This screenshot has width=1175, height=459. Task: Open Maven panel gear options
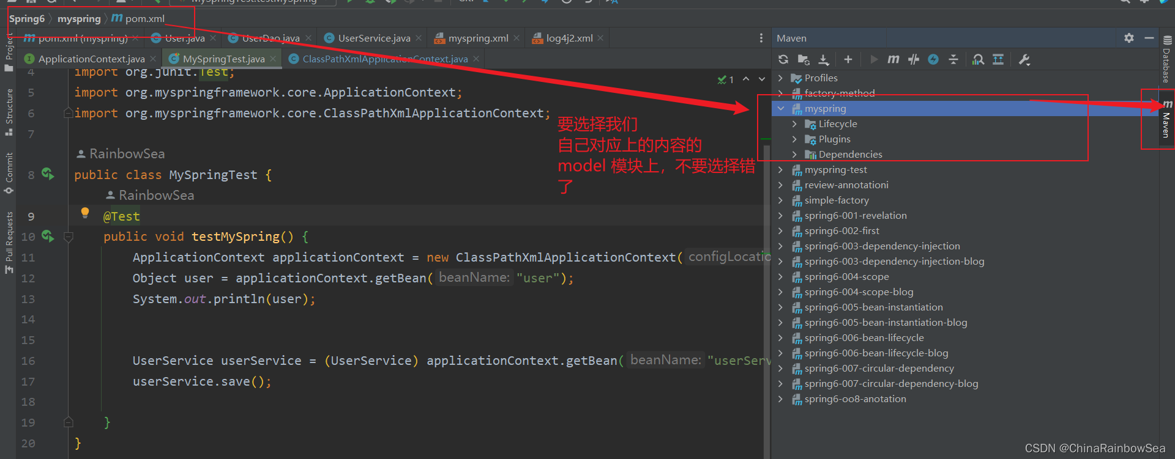click(x=1129, y=38)
